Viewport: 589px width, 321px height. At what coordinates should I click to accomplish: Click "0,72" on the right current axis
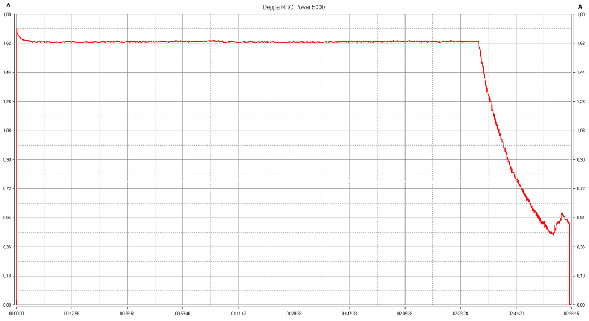(x=581, y=188)
